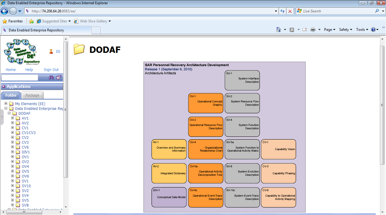
Task: Click the sidebar search input field
Action: click(x=20, y=78)
